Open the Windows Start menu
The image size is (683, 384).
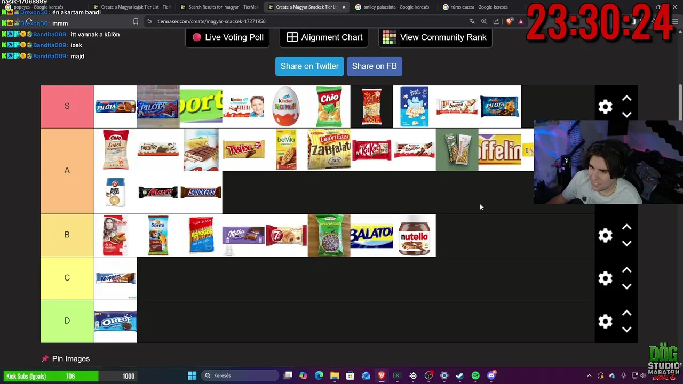tap(192, 375)
